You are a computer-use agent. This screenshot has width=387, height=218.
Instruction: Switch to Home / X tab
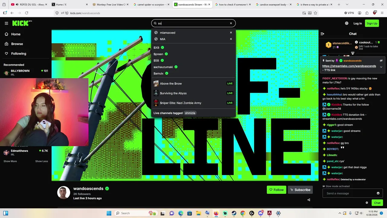[70, 5]
